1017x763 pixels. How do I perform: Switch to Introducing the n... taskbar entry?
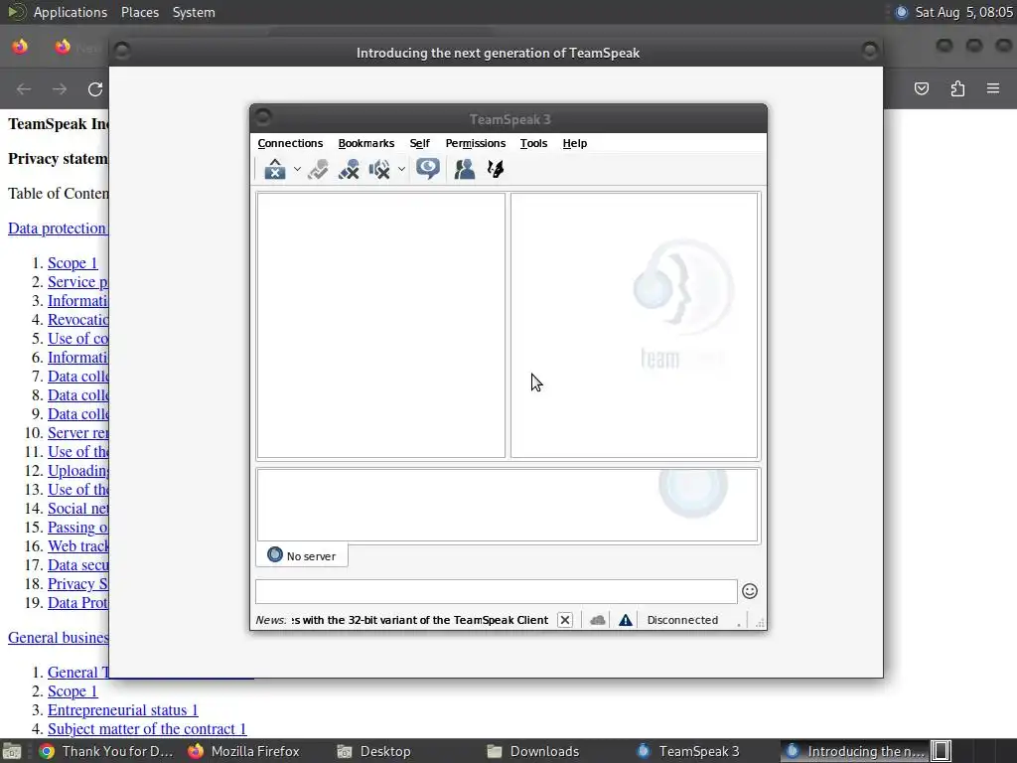[854, 751]
